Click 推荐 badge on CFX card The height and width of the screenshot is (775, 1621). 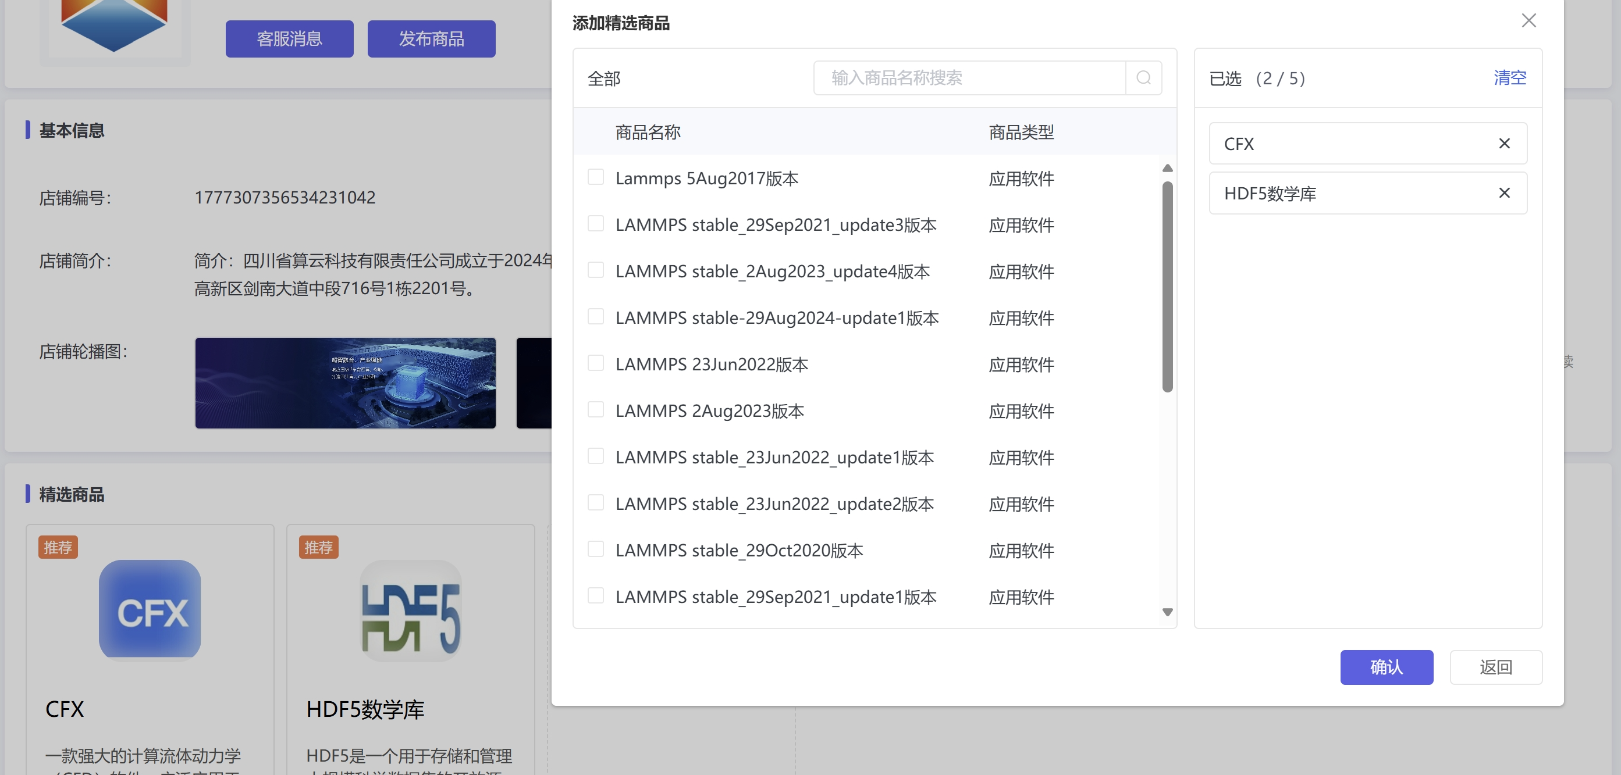point(58,547)
